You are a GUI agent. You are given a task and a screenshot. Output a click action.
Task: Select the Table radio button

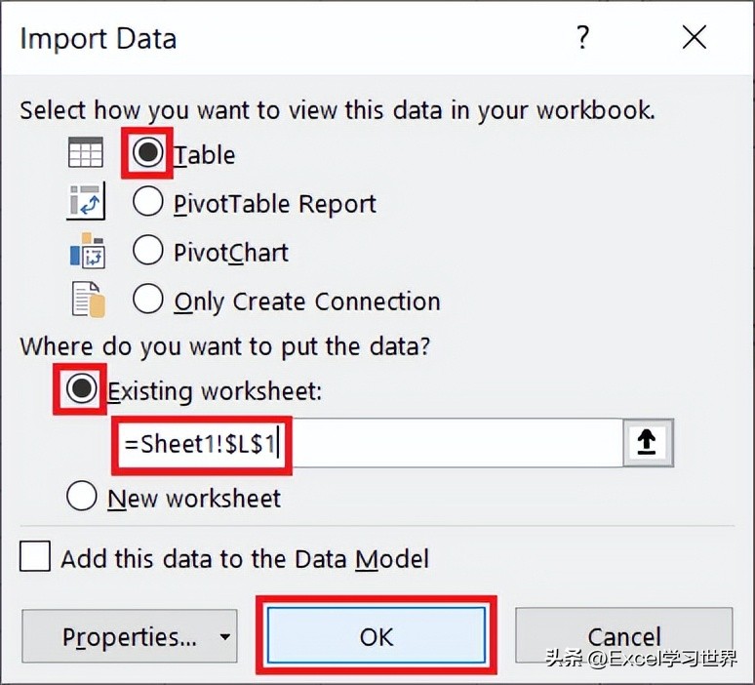(147, 152)
